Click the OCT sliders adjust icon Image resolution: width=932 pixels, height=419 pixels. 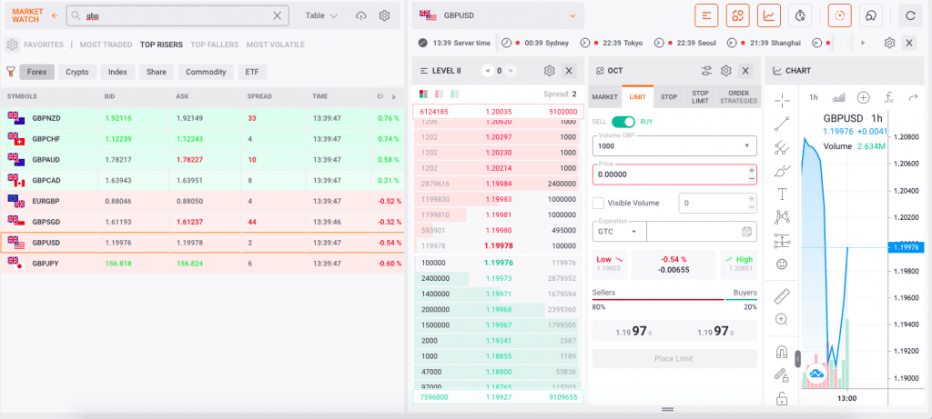click(x=706, y=71)
